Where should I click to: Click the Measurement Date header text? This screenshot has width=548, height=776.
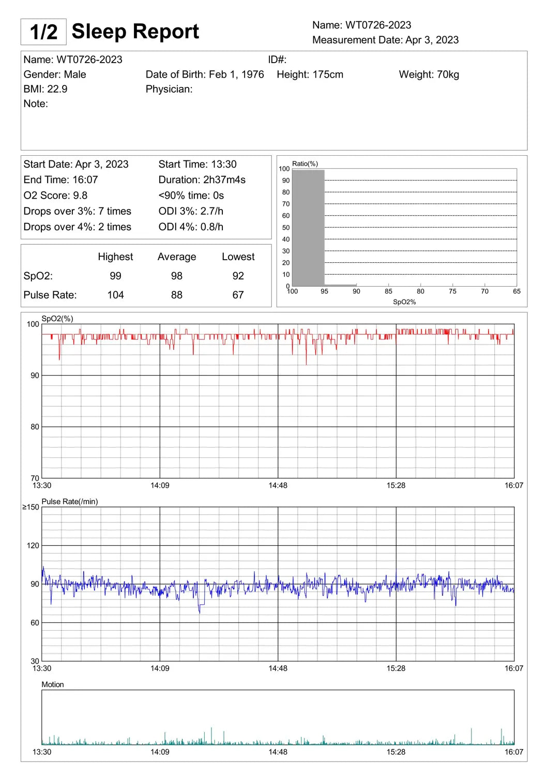click(385, 40)
